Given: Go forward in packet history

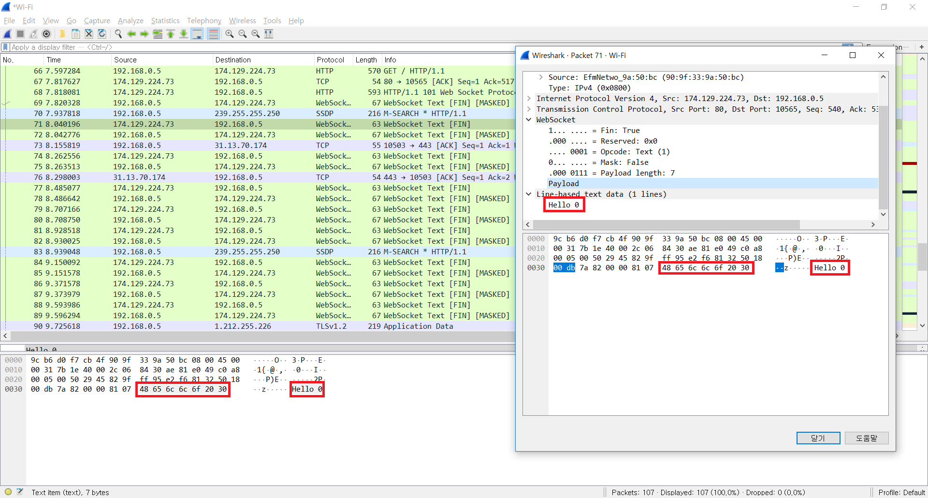Looking at the screenshot, I should 144,34.
